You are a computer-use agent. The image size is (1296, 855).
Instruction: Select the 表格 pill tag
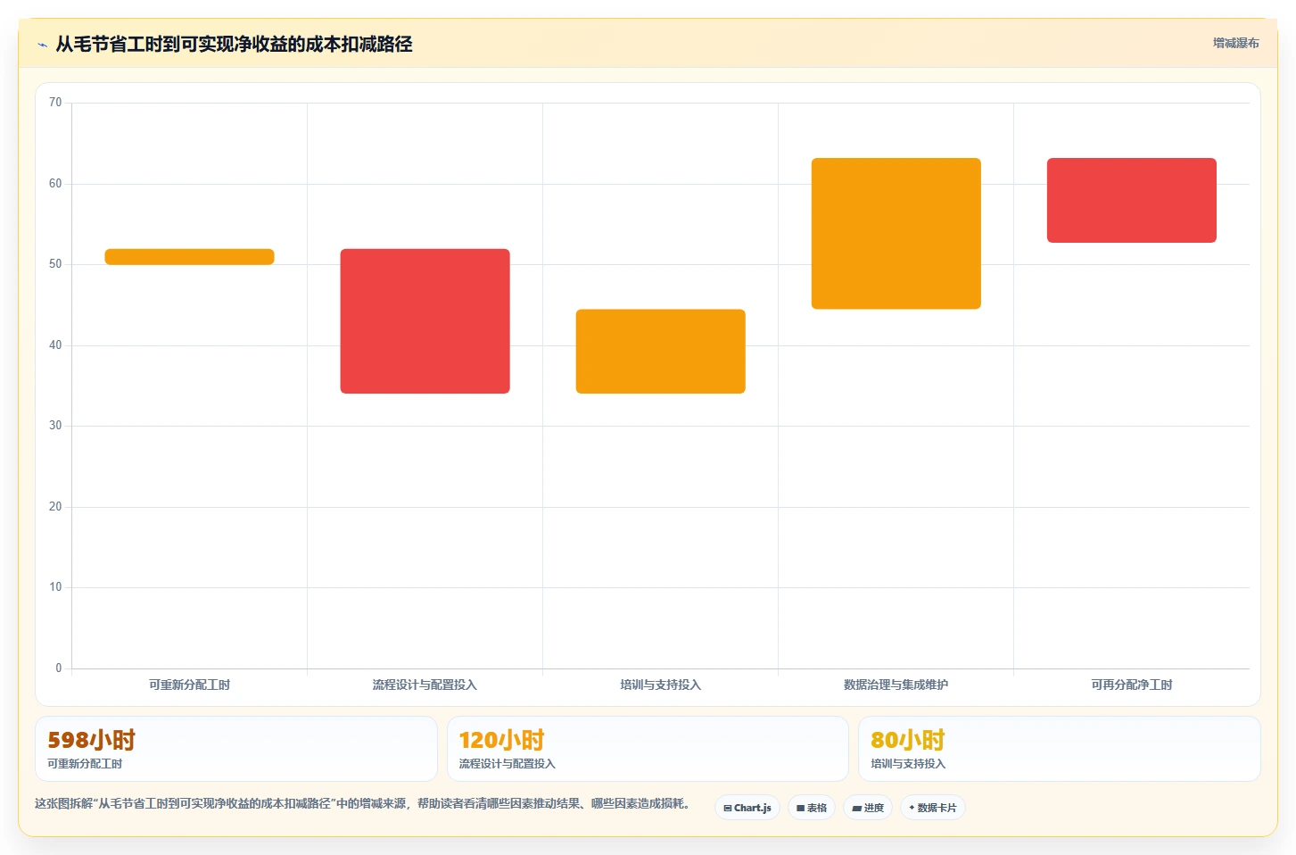(x=812, y=808)
